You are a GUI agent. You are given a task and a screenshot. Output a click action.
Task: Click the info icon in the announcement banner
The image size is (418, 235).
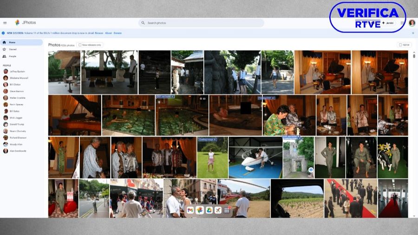tap(3, 33)
